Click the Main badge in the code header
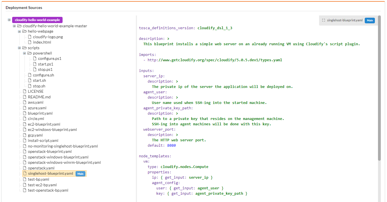Viewport: 387px width, 202px height. coord(370,21)
